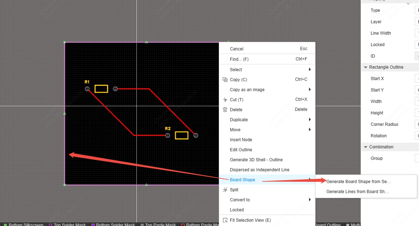Select the yellow body outline of R1
Viewport: 419px width, 226px height.
pos(101,89)
